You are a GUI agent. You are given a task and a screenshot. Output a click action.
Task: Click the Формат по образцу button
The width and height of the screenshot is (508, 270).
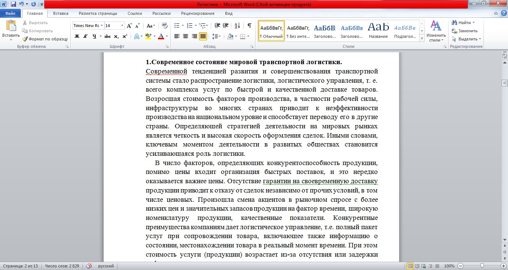click(x=45, y=39)
